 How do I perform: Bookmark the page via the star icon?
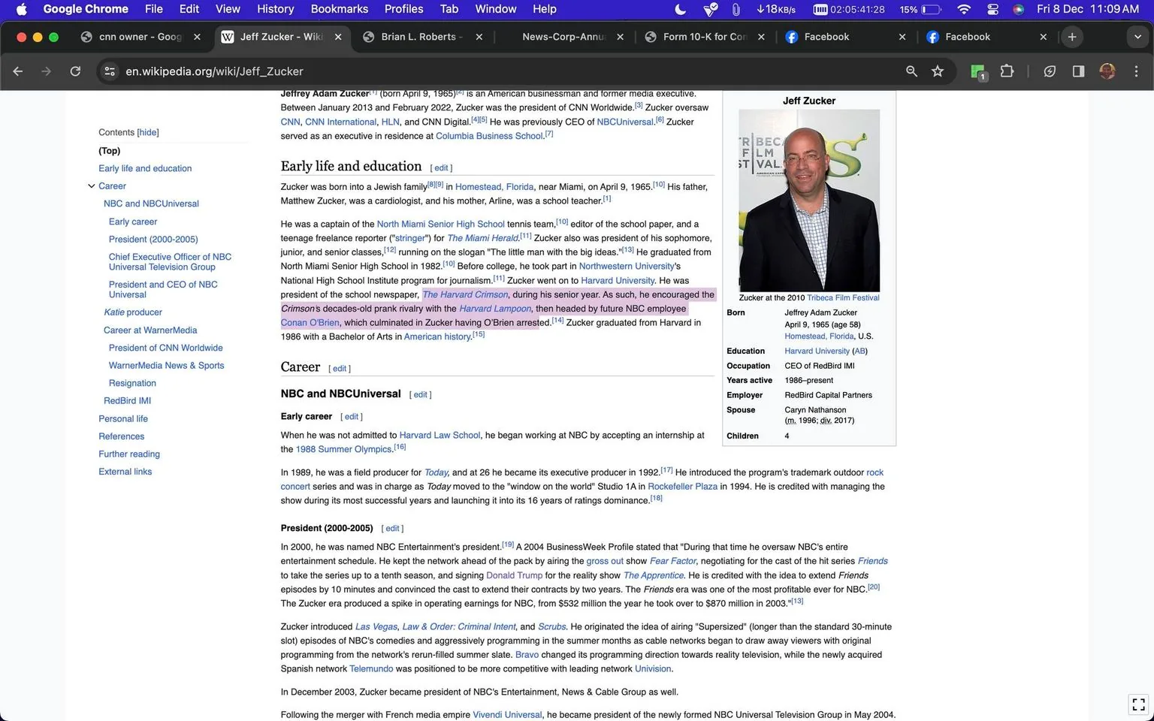pyautogui.click(x=938, y=71)
